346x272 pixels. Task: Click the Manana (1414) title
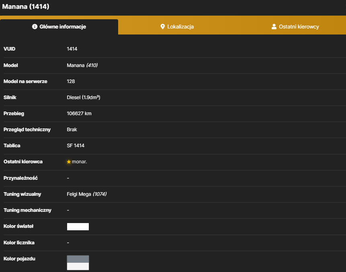click(26, 6)
